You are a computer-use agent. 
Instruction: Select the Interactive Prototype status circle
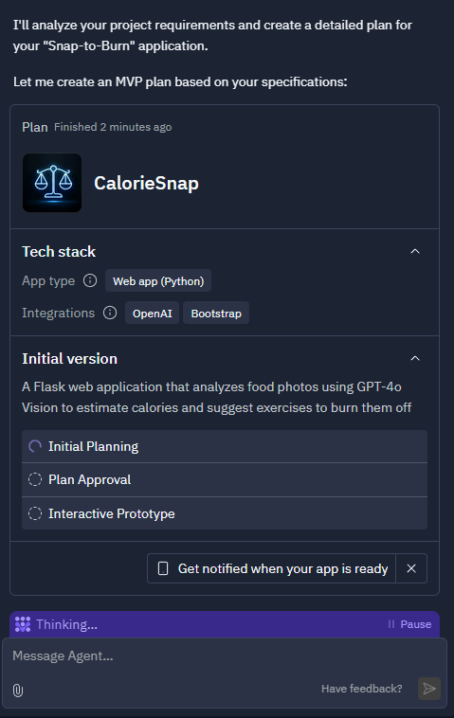[35, 513]
